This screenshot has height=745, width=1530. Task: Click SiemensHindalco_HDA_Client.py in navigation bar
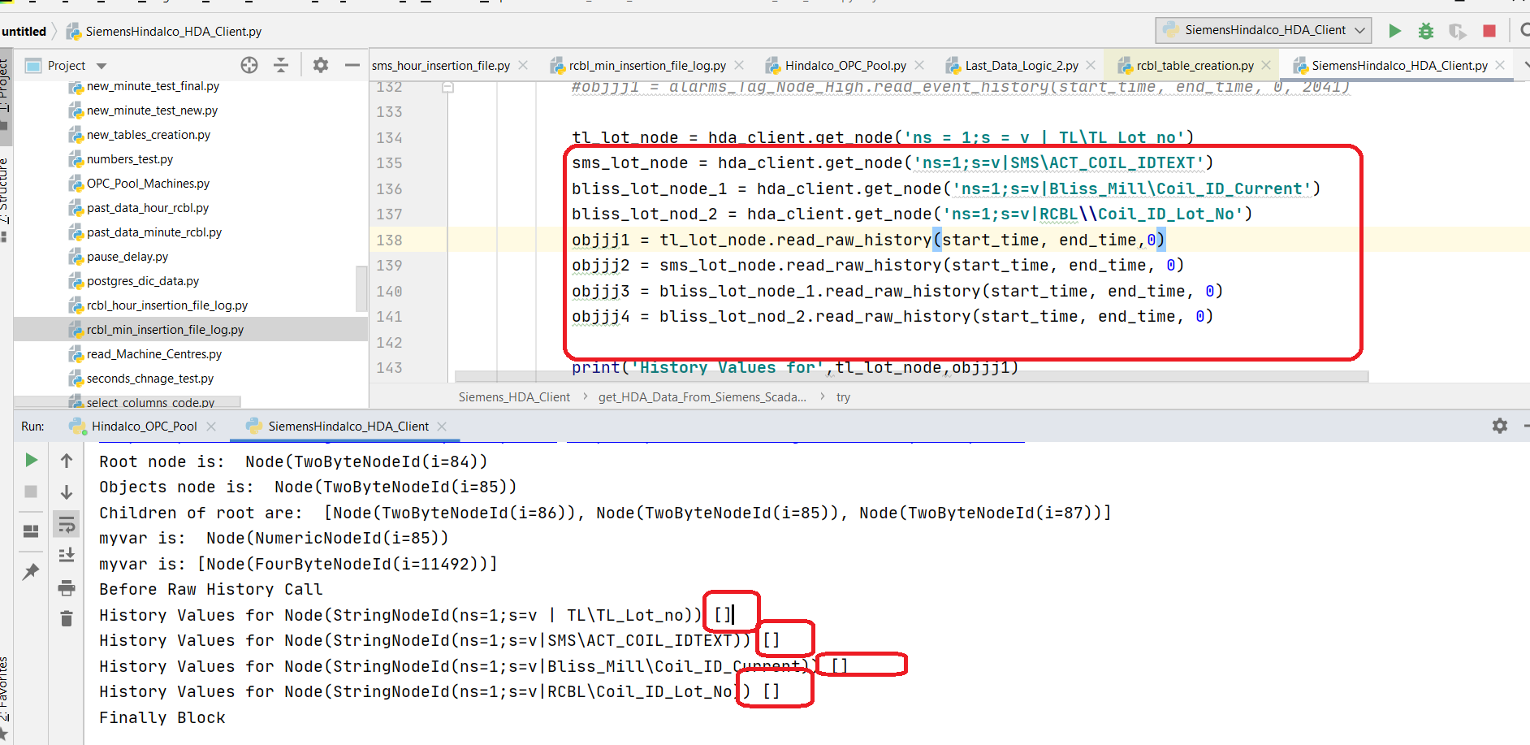(x=165, y=32)
